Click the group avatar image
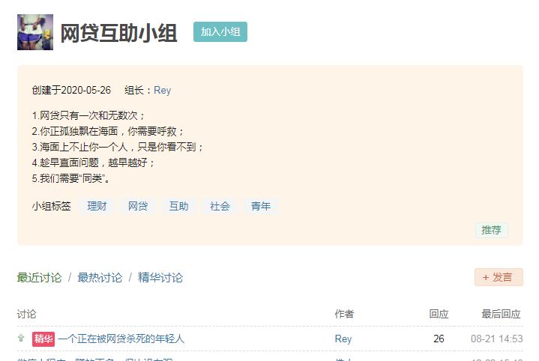Viewport: 539px width, 361px height. tap(35, 32)
